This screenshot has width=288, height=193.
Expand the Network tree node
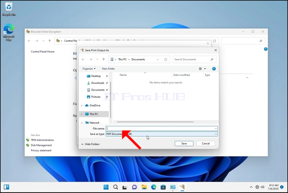(82, 123)
